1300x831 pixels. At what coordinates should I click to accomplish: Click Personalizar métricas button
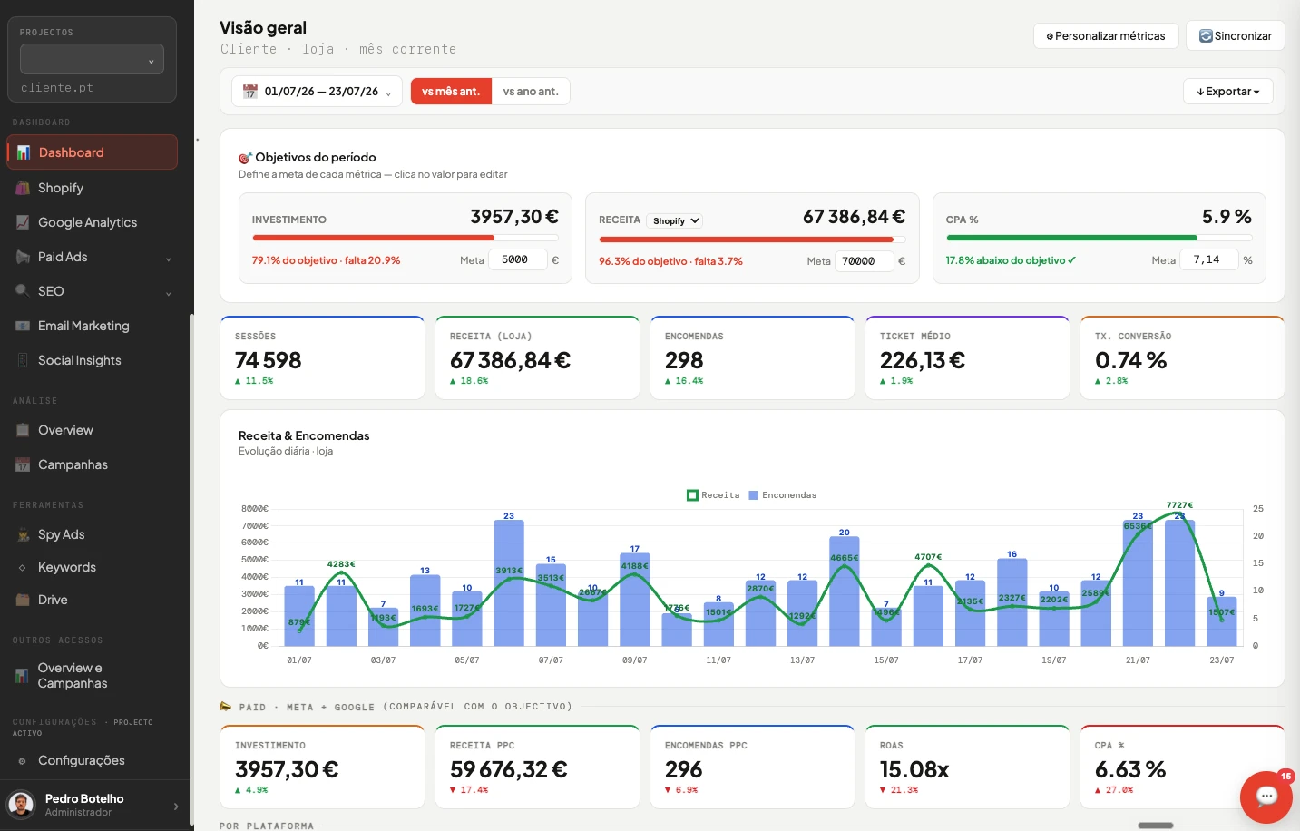pyautogui.click(x=1105, y=36)
